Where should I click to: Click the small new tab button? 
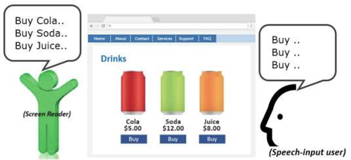(156, 19)
